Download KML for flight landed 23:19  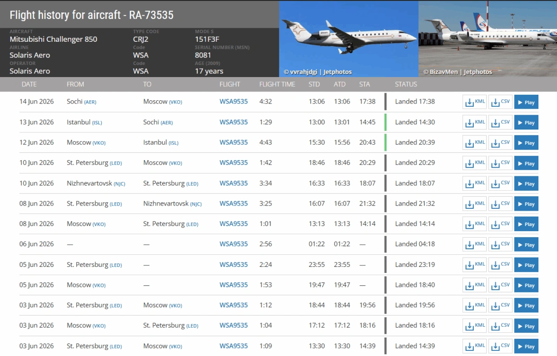pos(475,265)
